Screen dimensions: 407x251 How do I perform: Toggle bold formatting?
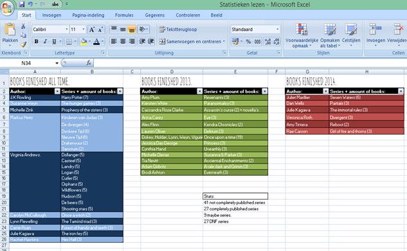[37, 42]
